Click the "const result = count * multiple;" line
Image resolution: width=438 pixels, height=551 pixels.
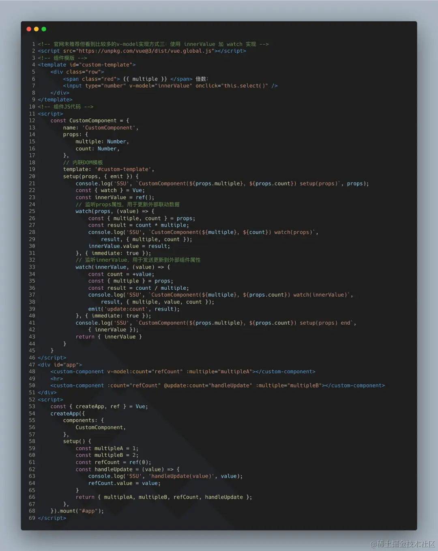pyautogui.click(x=139, y=225)
